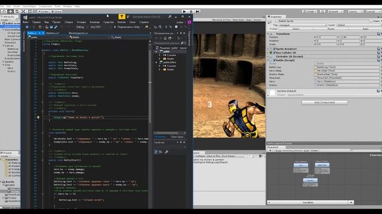Select the Unity Scale tool

(23, 11)
